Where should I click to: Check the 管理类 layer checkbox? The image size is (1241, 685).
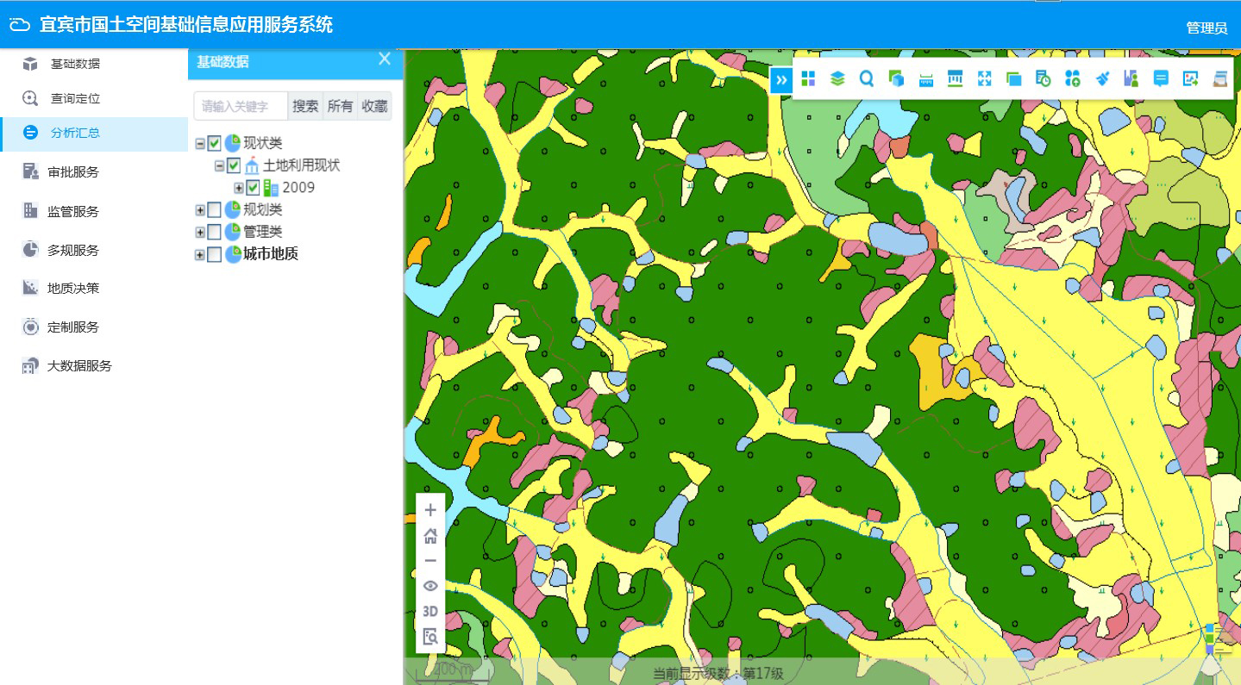tap(215, 232)
